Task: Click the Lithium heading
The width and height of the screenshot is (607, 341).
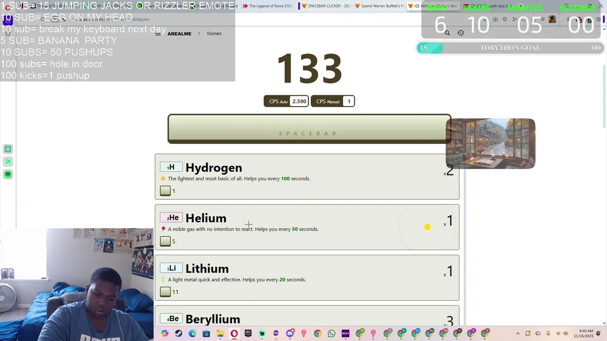Action: click(x=207, y=269)
